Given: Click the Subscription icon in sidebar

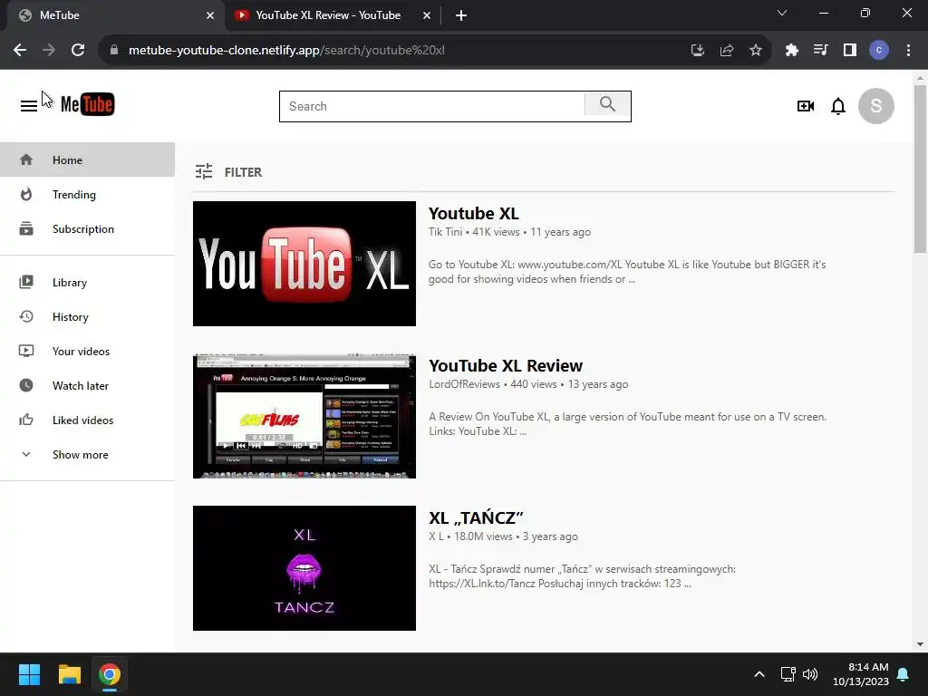Looking at the screenshot, I should [26, 228].
